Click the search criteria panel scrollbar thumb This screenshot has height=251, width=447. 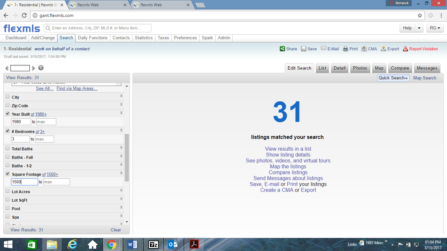coord(127,158)
